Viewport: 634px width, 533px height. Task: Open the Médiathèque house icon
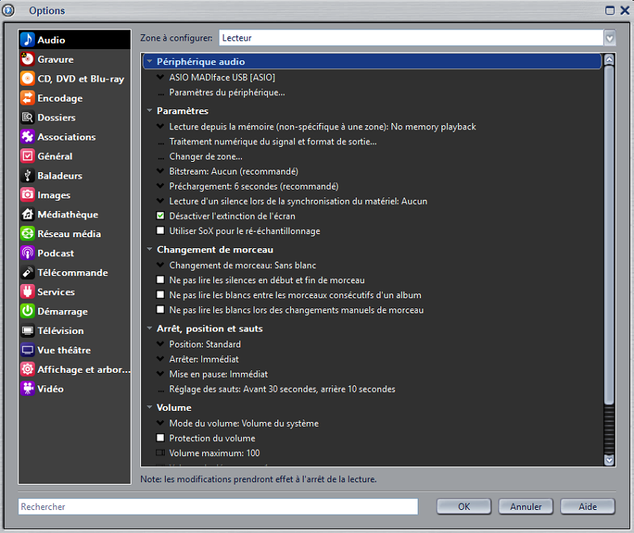[x=28, y=214]
